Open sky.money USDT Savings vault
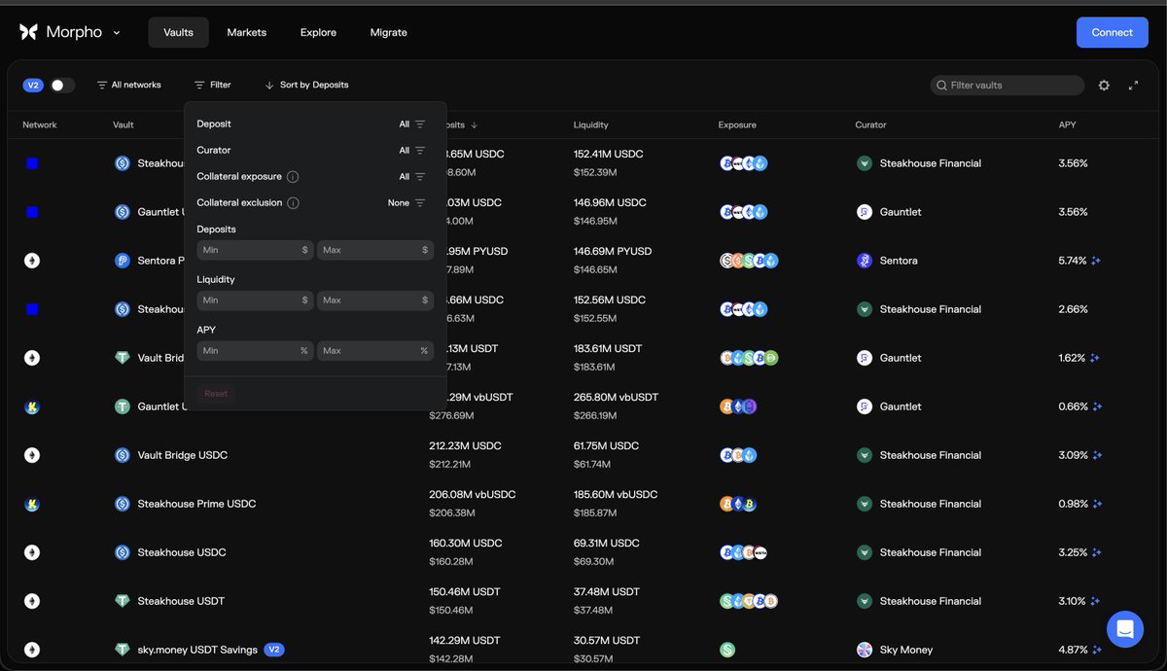This screenshot has width=1167, height=671. point(197,650)
